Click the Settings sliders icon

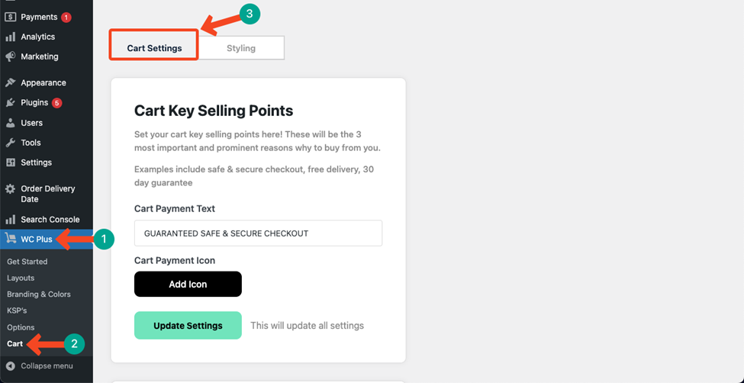click(11, 163)
